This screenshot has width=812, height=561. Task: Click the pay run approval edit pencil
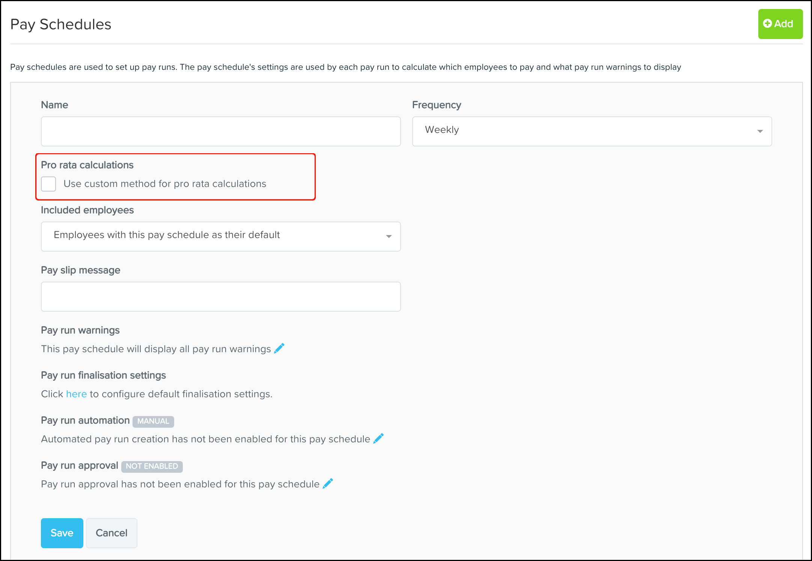click(328, 484)
